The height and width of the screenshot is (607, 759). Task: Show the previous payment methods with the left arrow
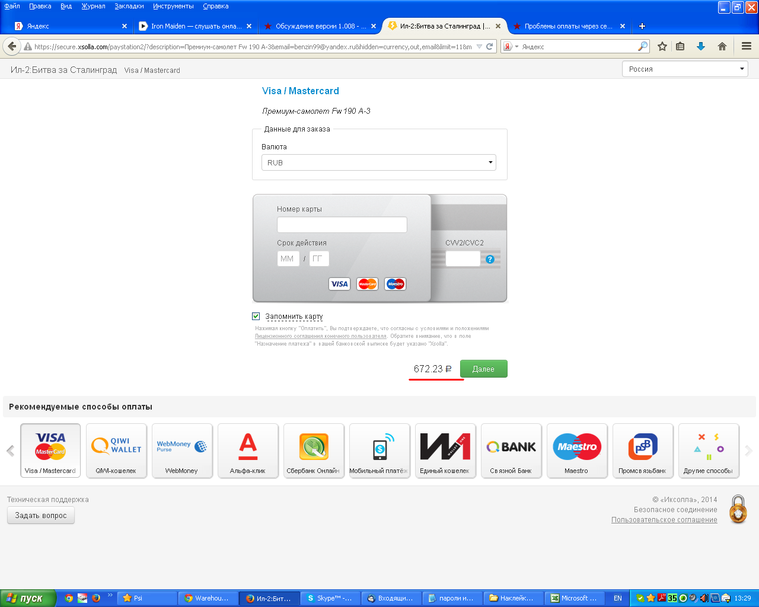[x=10, y=451]
